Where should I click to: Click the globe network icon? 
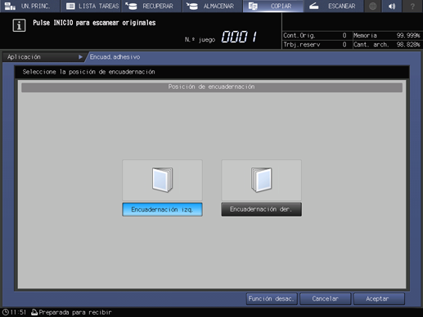pos(373,6)
